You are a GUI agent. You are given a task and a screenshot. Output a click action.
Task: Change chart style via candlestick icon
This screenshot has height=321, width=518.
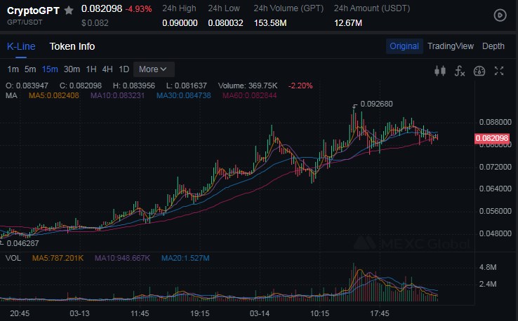click(x=440, y=71)
